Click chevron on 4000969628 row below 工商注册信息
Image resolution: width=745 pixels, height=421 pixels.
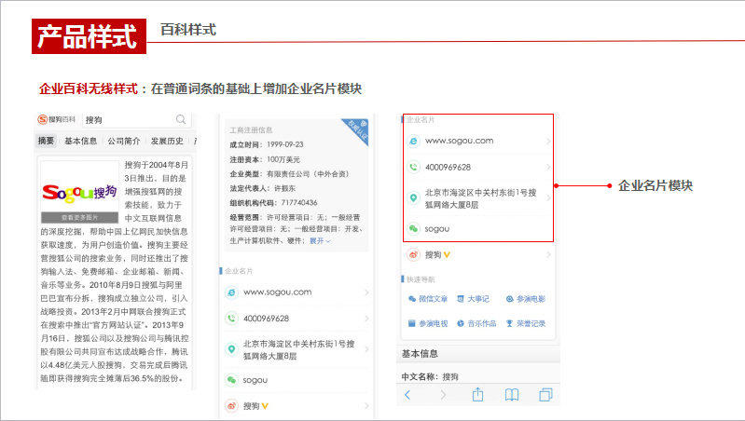[366, 319]
